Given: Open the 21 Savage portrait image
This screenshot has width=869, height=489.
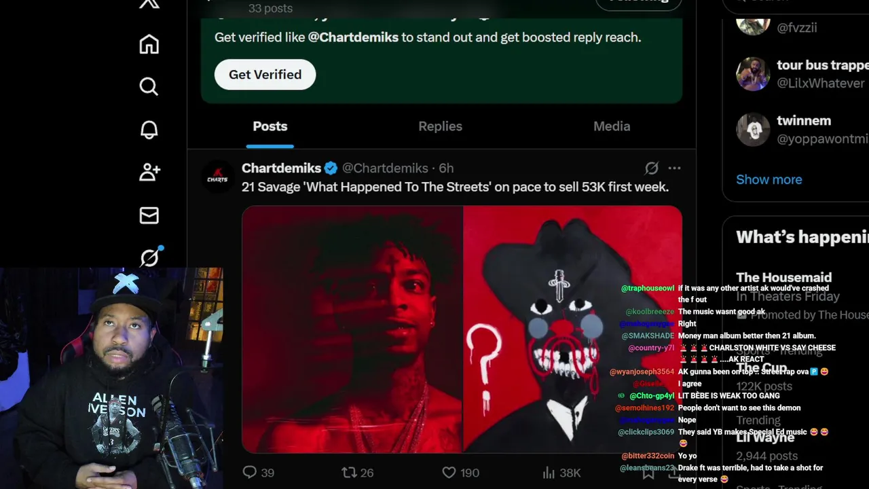Looking at the screenshot, I should (x=352, y=329).
